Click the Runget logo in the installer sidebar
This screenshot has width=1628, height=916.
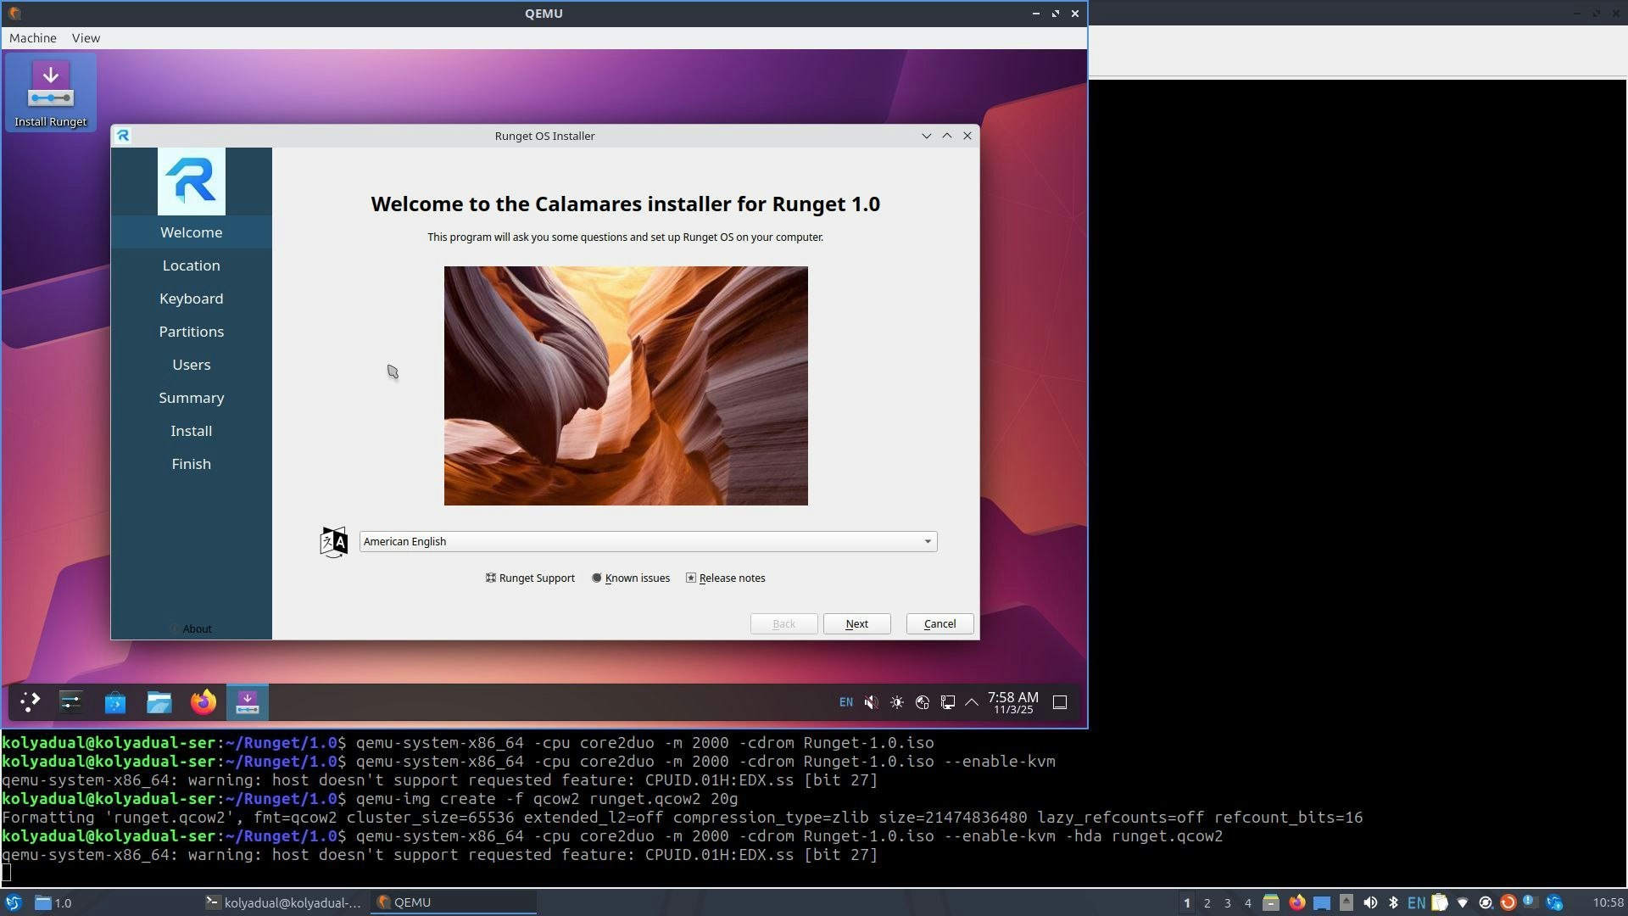pyautogui.click(x=192, y=182)
